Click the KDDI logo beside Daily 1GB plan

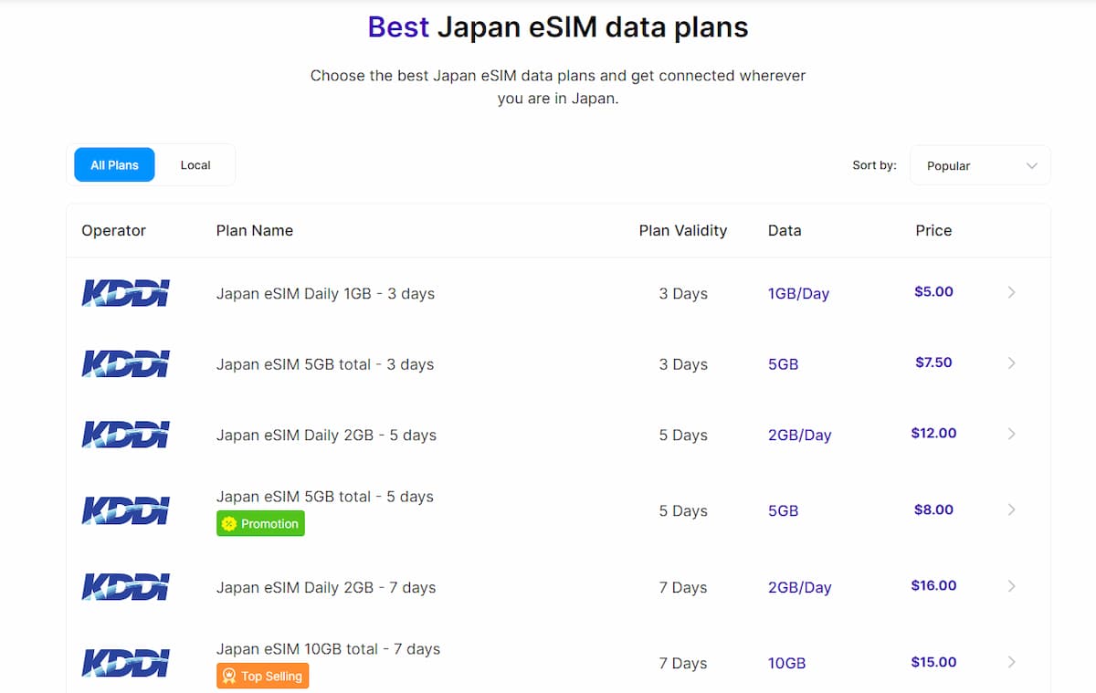pyautogui.click(x=125, y=292)
